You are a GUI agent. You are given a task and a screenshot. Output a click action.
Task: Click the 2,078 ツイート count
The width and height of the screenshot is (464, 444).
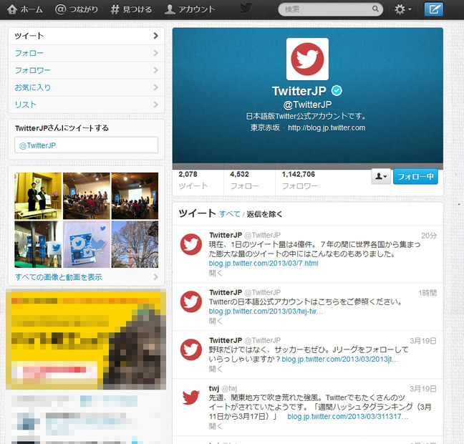click(193, 180)
